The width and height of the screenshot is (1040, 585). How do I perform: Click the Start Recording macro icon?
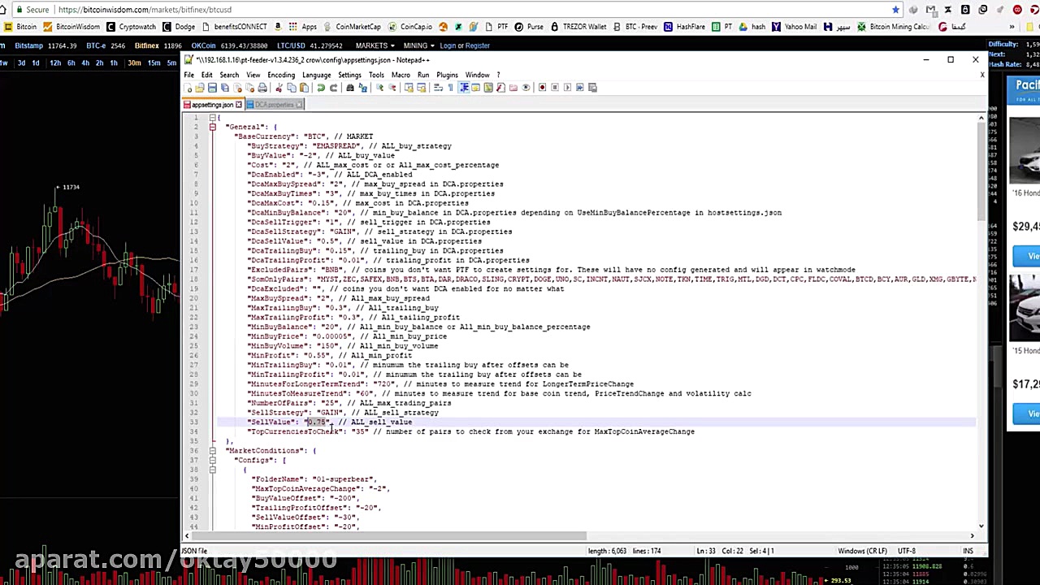(542, 88)
